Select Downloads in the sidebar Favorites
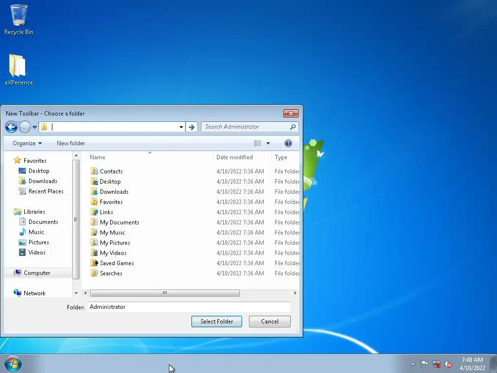Screen dimensions: 497x373 pos(38,181)
